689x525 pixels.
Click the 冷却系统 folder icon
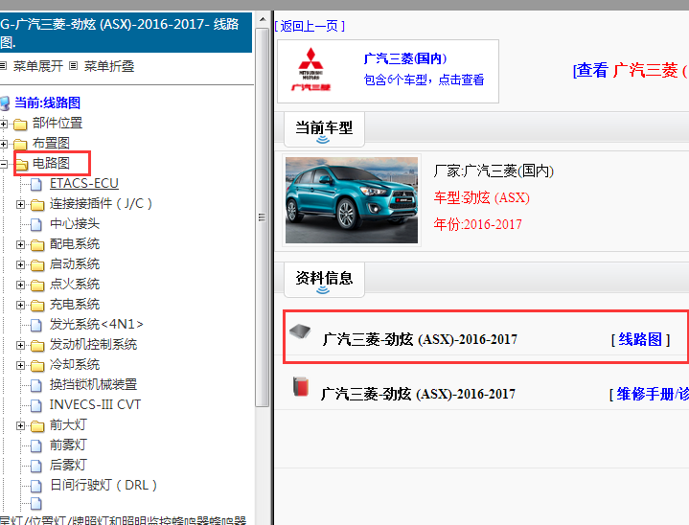point(37,366)
